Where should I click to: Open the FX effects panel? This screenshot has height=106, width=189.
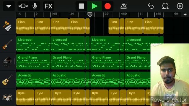point(48,6)
